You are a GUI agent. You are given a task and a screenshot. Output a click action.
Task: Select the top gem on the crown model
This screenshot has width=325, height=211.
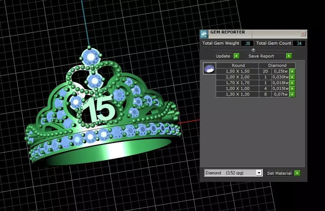(x=91, y=57)
